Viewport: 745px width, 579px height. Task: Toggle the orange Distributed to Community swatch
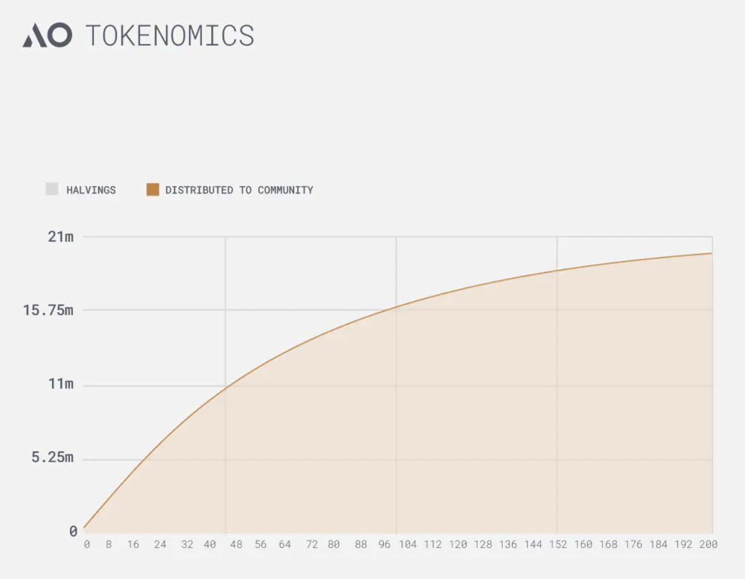click(x=153, y=189)
